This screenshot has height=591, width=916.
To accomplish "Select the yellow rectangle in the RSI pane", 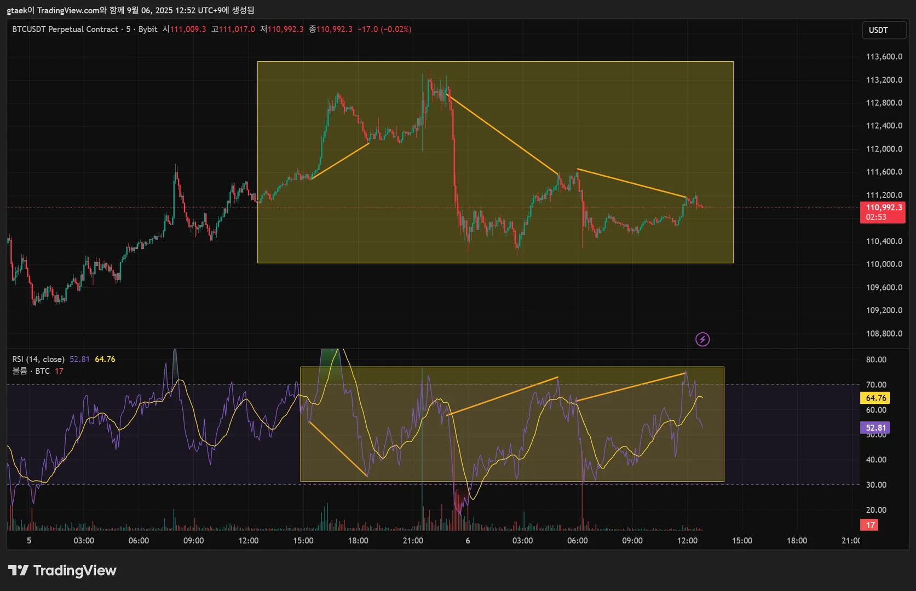I will [512, 424].
